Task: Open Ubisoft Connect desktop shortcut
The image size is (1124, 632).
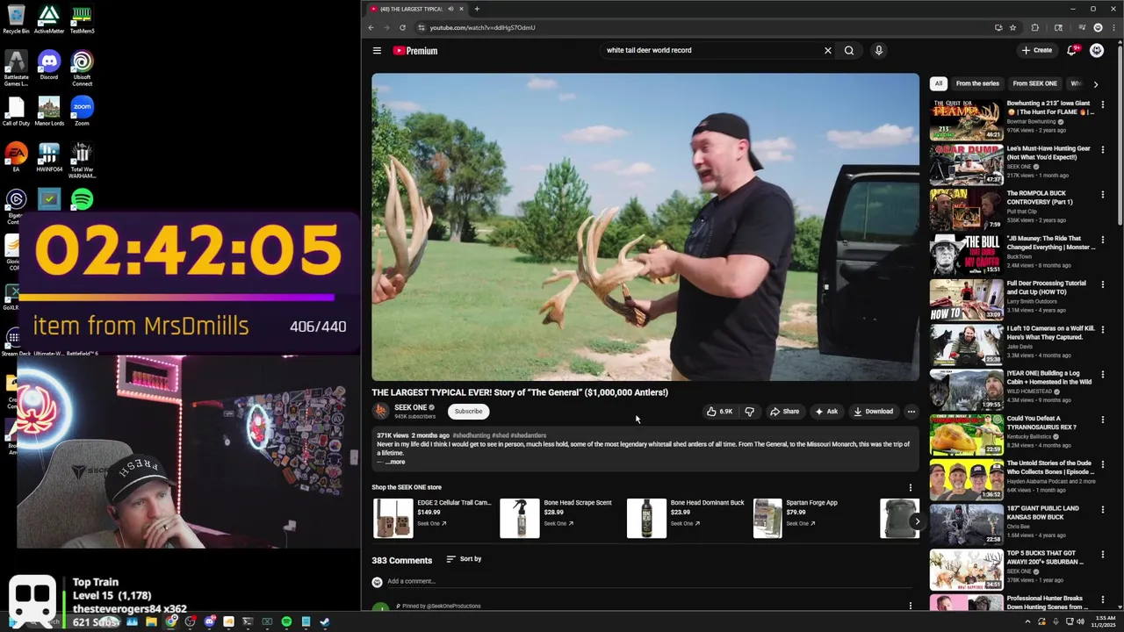Action: pos(82,68)
